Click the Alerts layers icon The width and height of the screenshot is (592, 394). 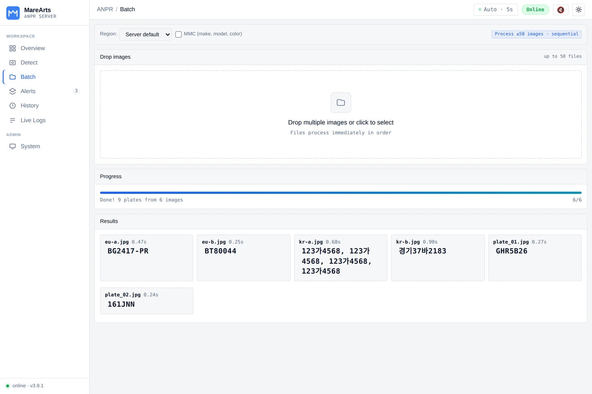[x=13, y=91]
